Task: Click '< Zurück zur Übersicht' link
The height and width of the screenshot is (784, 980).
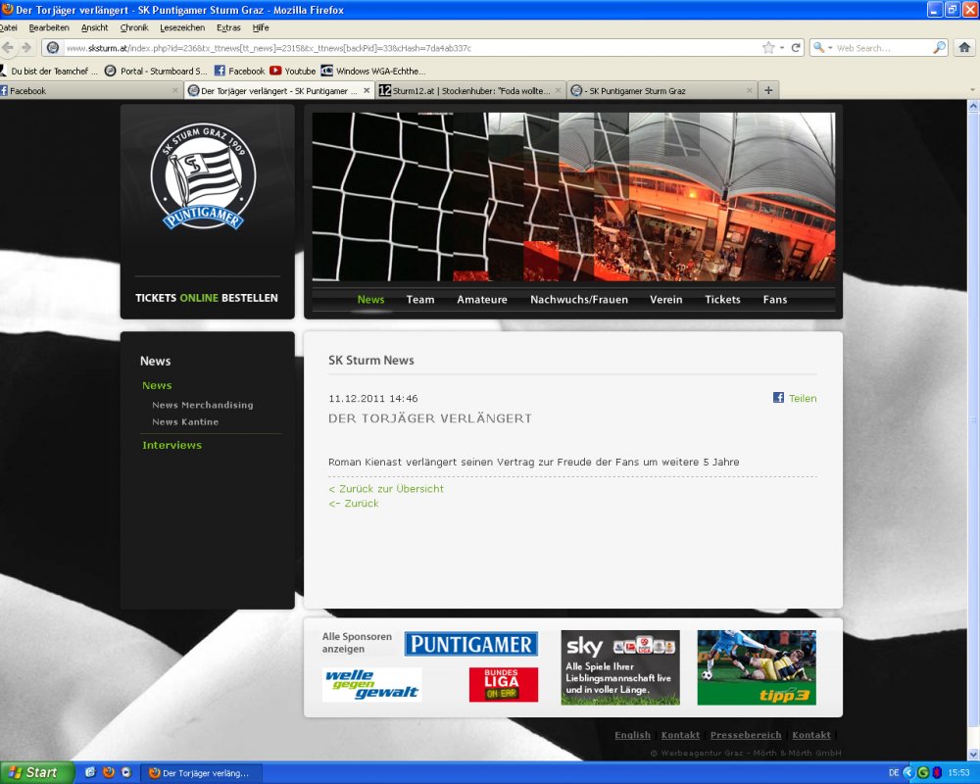Action: [x=385, y=488]
